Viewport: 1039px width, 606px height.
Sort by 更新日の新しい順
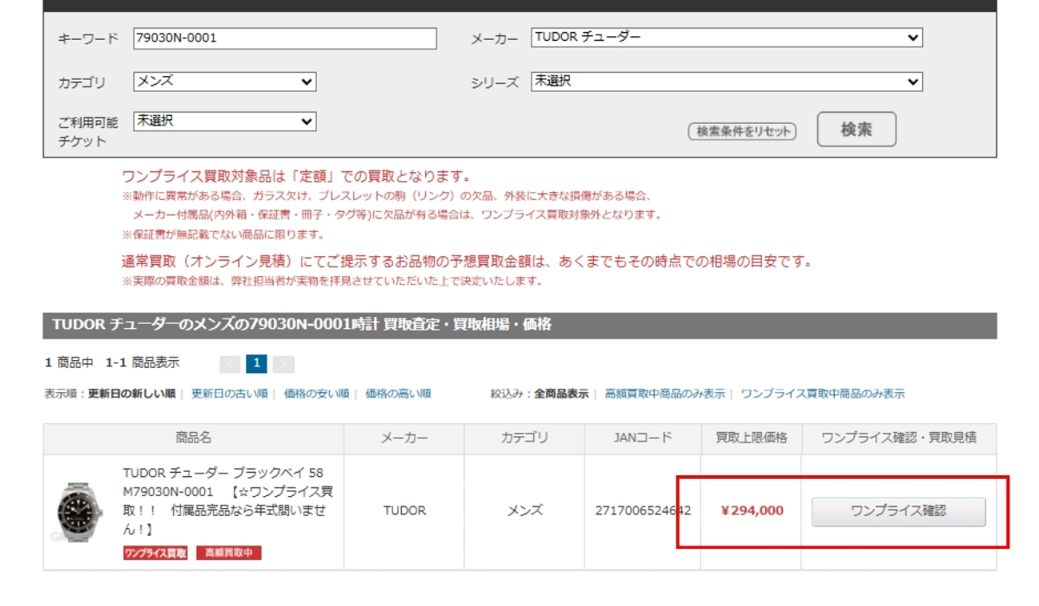click(x=132, y=394)
